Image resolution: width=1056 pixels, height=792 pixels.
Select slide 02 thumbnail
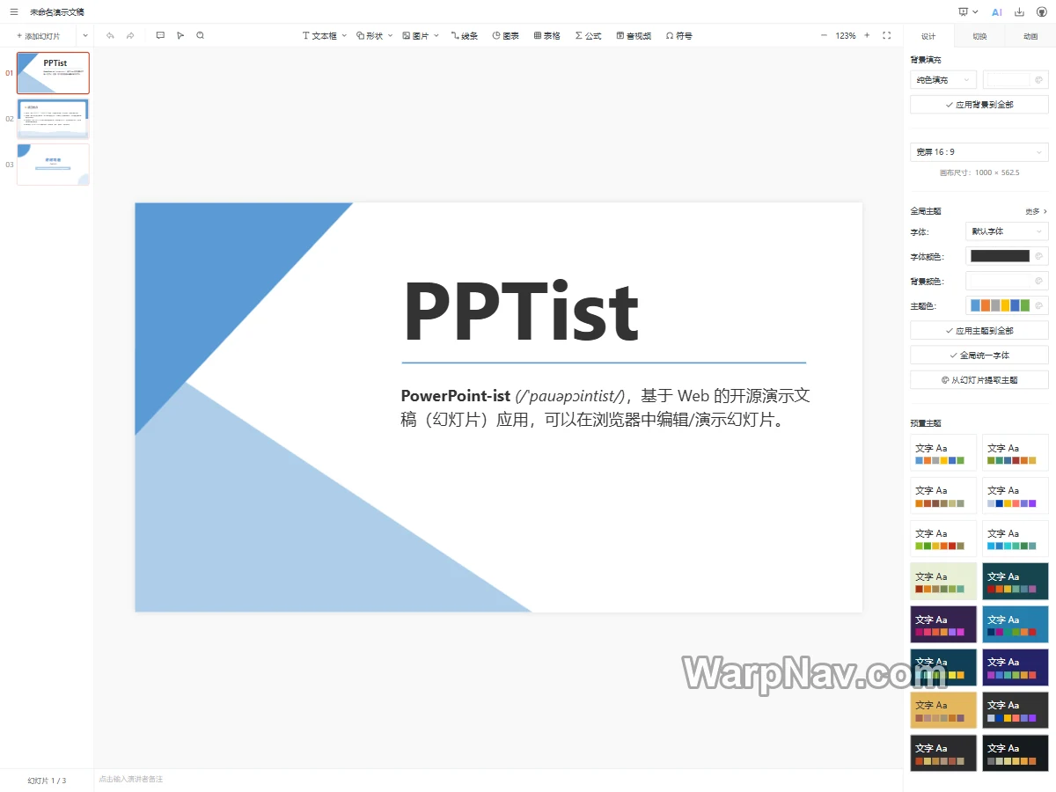pyautogui.click(x=53, y=119)
